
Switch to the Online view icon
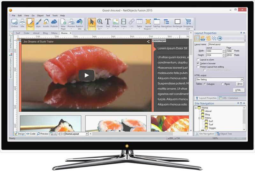(x=14, y=23)
